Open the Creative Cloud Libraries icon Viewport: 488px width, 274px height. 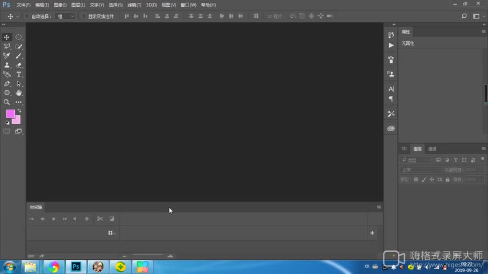(391, 128)
